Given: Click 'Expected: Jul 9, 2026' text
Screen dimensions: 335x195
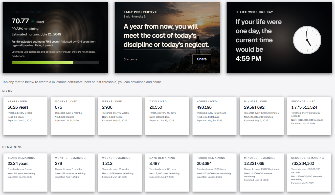Looking at the screenshot, I should pos(303,183).
